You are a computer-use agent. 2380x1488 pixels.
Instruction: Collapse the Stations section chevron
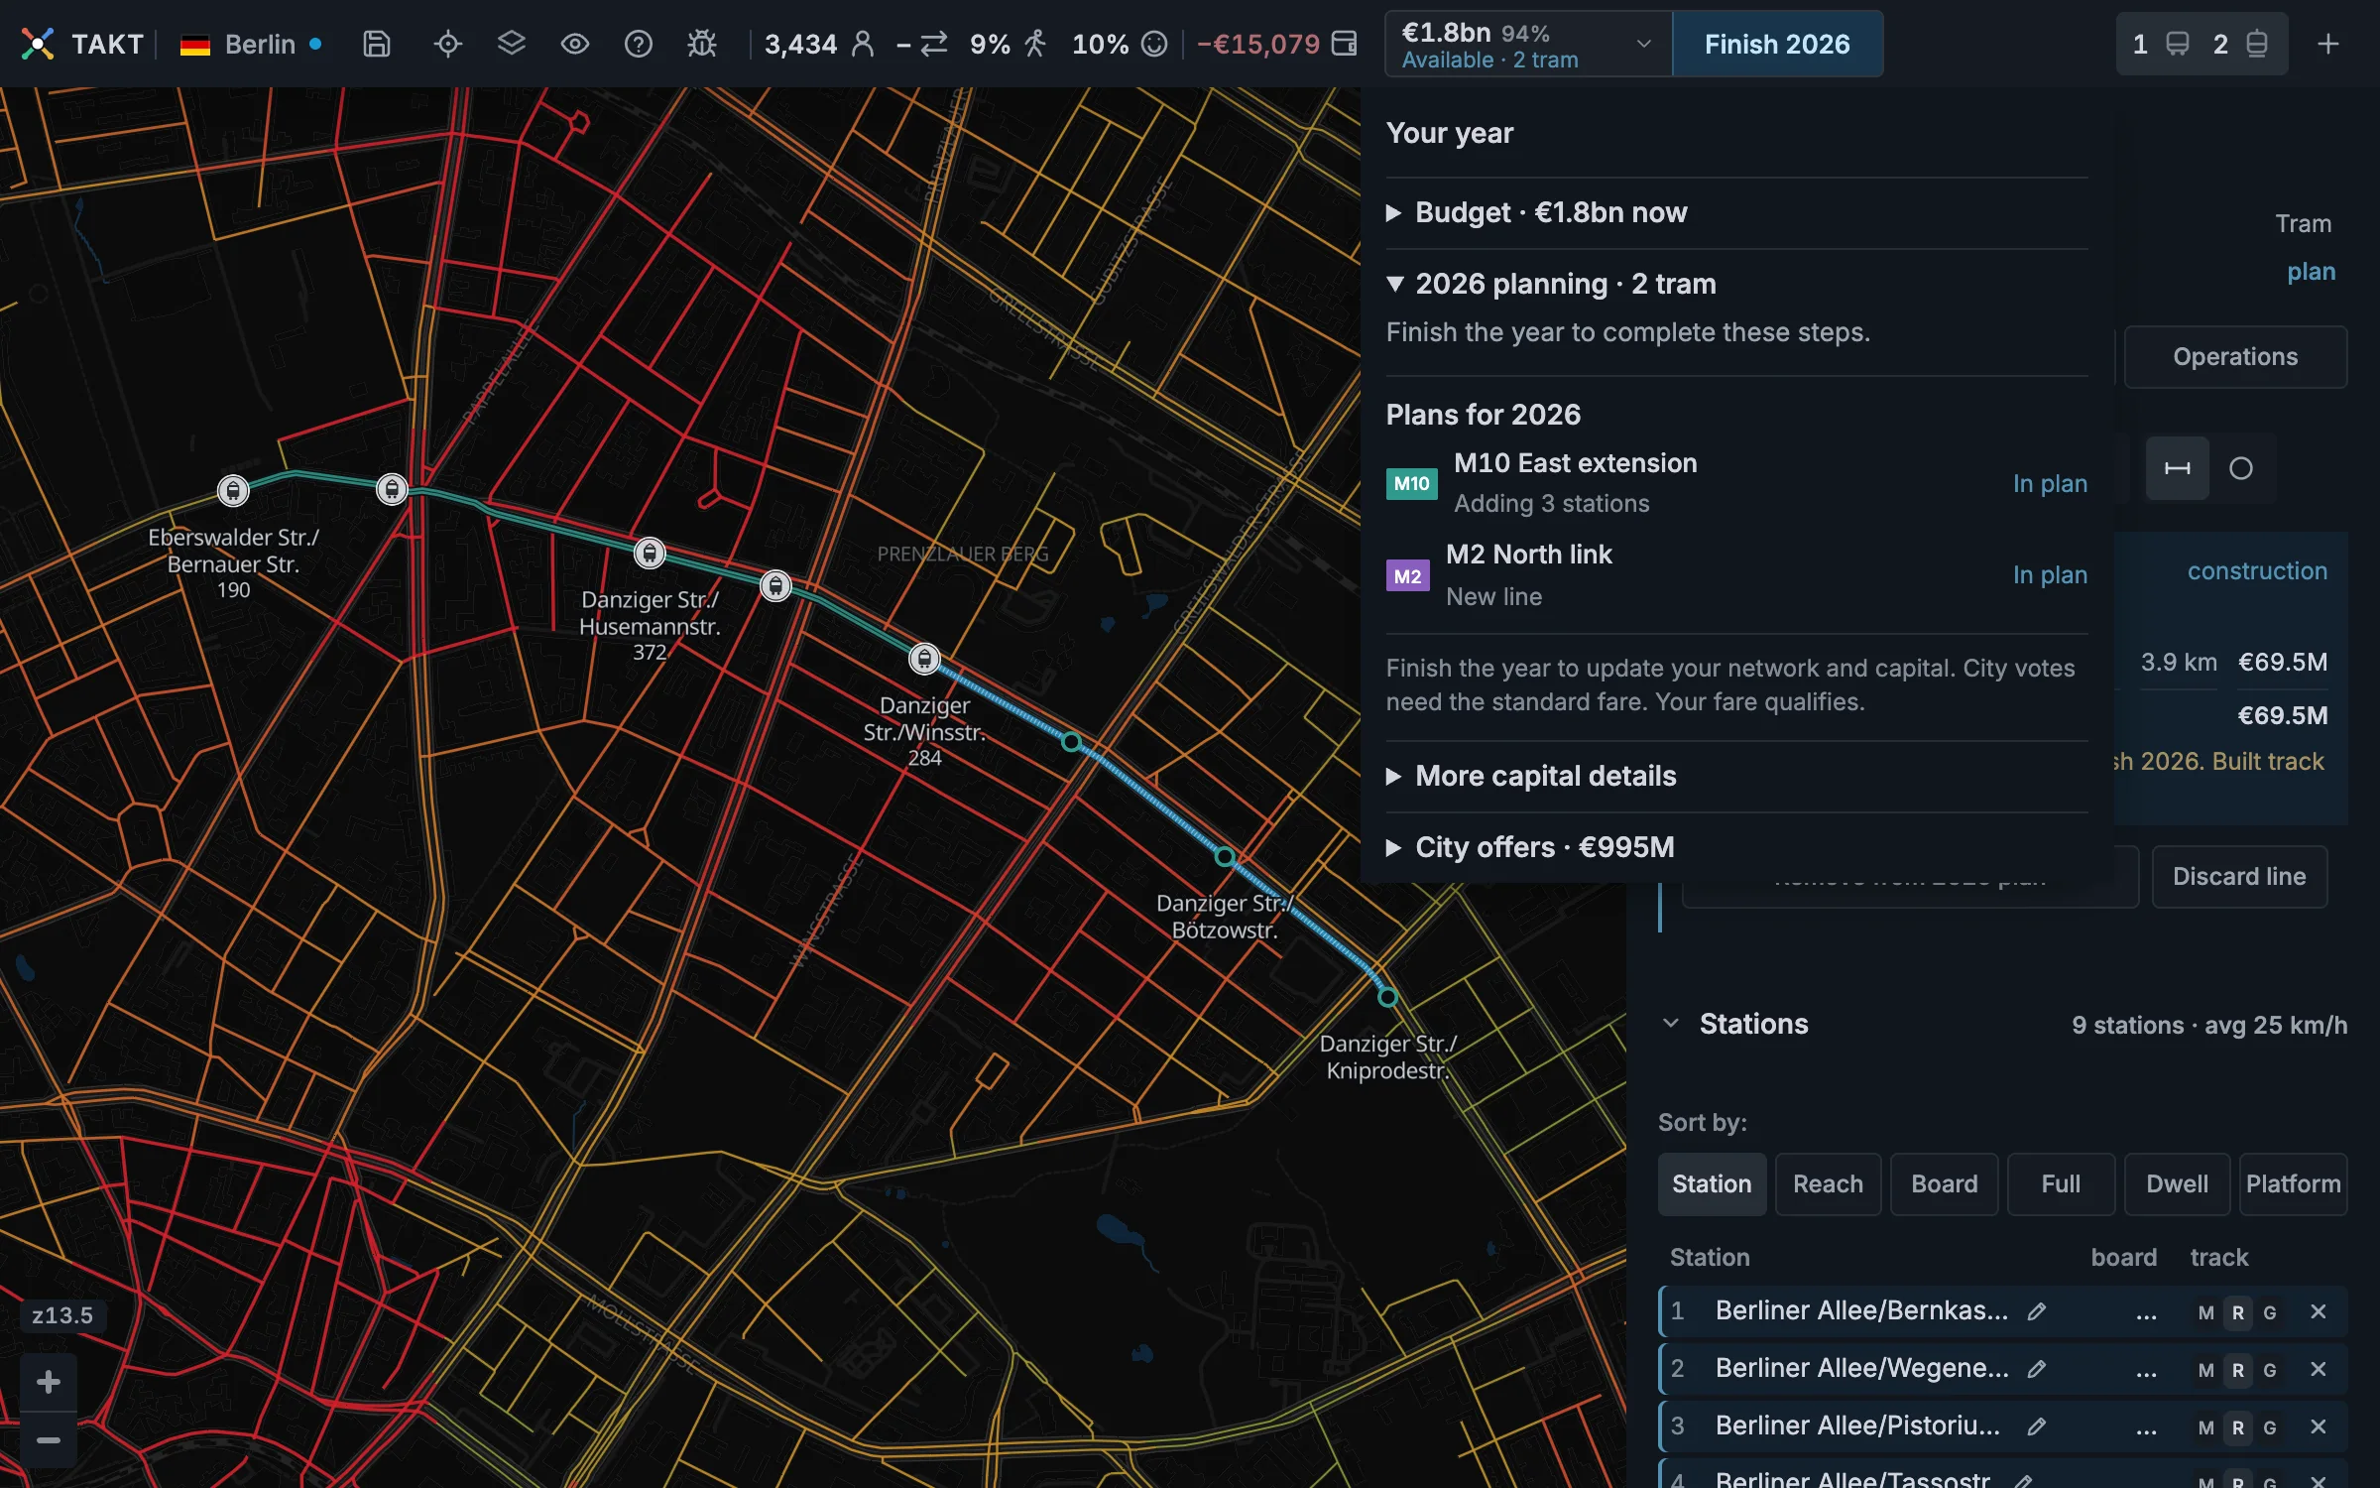1671,1024
